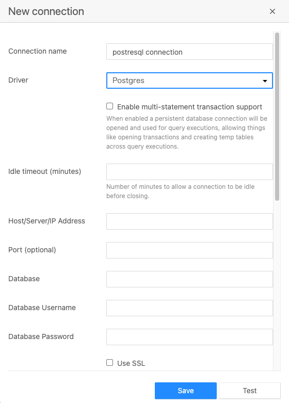Click the scrollbar track below the thumb
This screenshot has width=289, height=403.
pyautogui.click(x=277, y=285)
